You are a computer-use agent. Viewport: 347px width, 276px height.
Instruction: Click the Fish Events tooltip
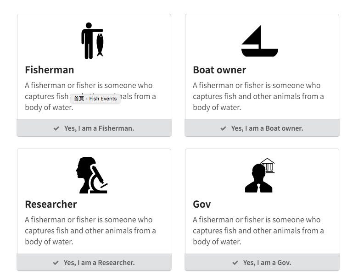pyautogui.click(x=95, y=99)
